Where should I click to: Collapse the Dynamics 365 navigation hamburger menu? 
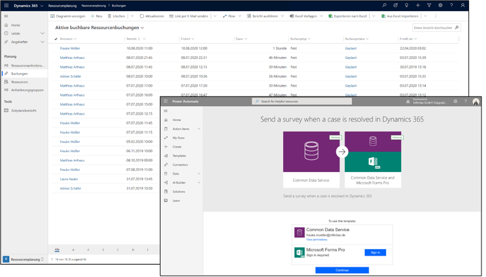click(x=6, y=16)
